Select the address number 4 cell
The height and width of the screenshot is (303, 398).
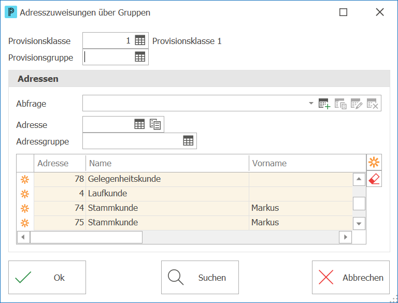click(60, 194)
